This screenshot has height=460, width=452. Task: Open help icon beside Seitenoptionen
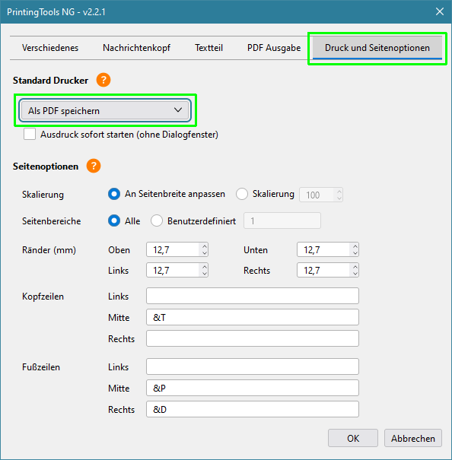[94, 166]
